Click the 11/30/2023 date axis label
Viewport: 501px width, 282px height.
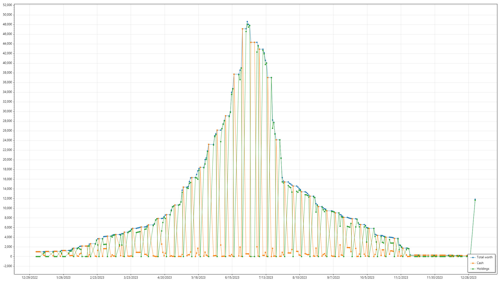435,278
